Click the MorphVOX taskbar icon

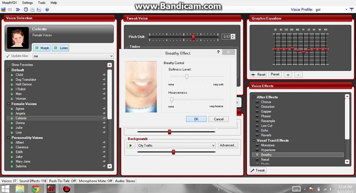pos(51,189)
